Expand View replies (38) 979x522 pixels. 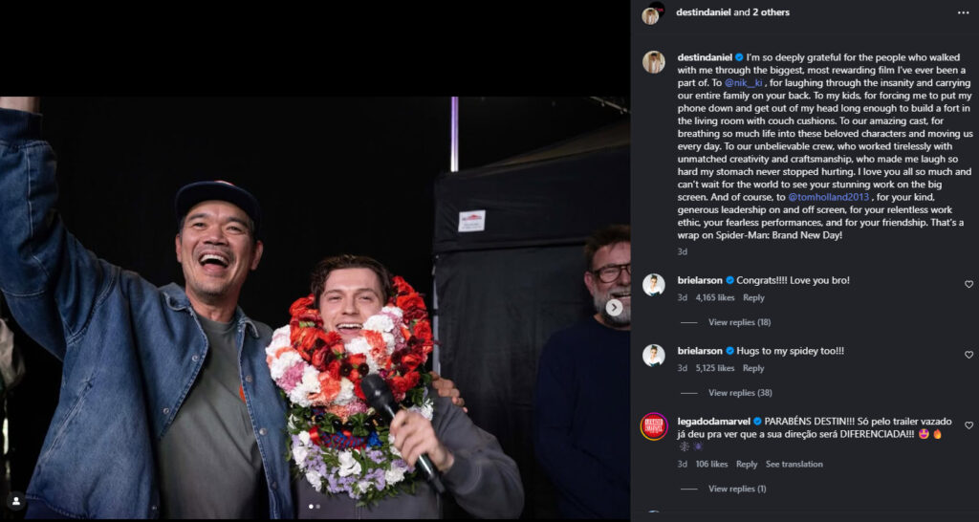coord(739,393)
